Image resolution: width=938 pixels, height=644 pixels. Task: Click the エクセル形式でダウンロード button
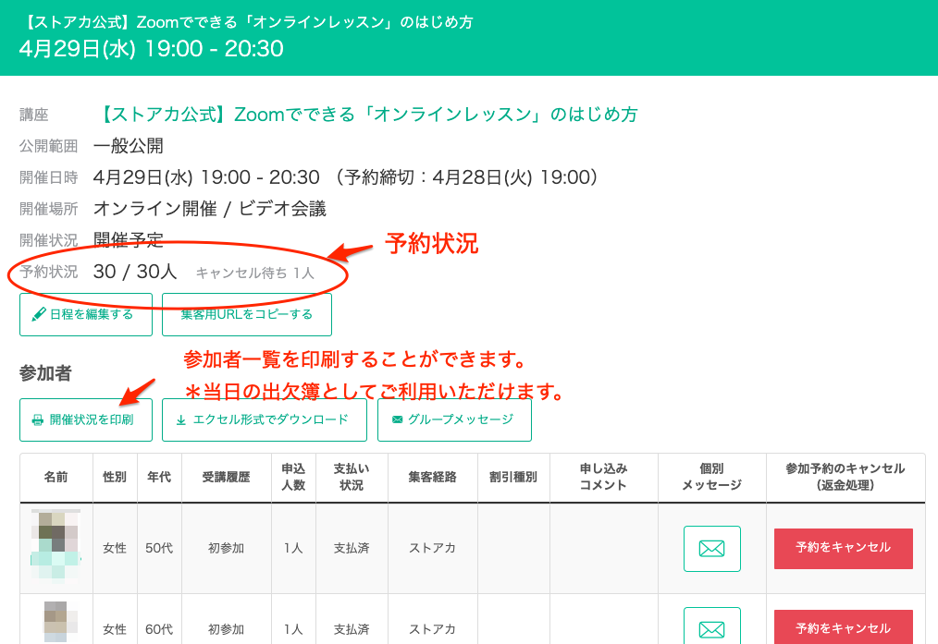click(x=265, y=420)
